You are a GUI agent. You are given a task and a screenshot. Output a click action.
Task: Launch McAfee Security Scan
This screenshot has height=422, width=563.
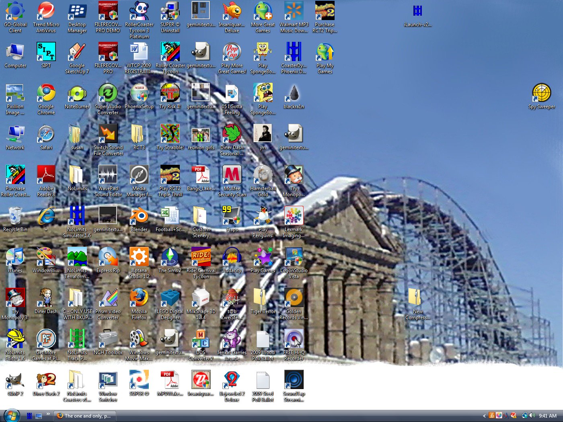pyautogui.click(x=232, y=181)
